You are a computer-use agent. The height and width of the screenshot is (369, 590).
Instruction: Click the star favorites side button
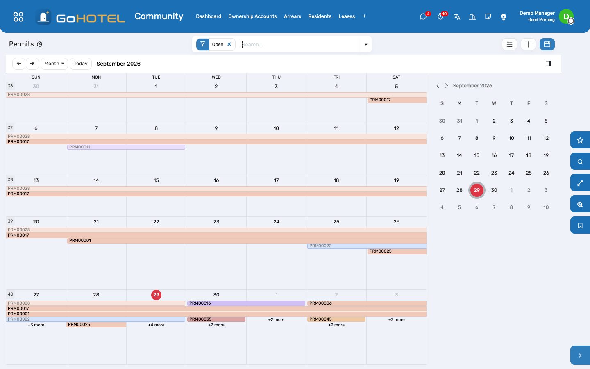point(580,140)
